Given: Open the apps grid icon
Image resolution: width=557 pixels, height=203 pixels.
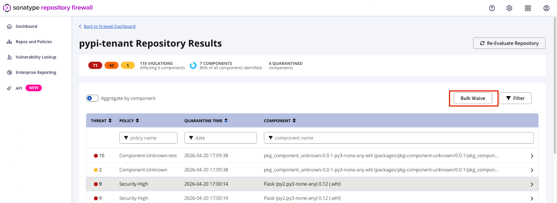Looking at the screenshot, I should point(528,8).
